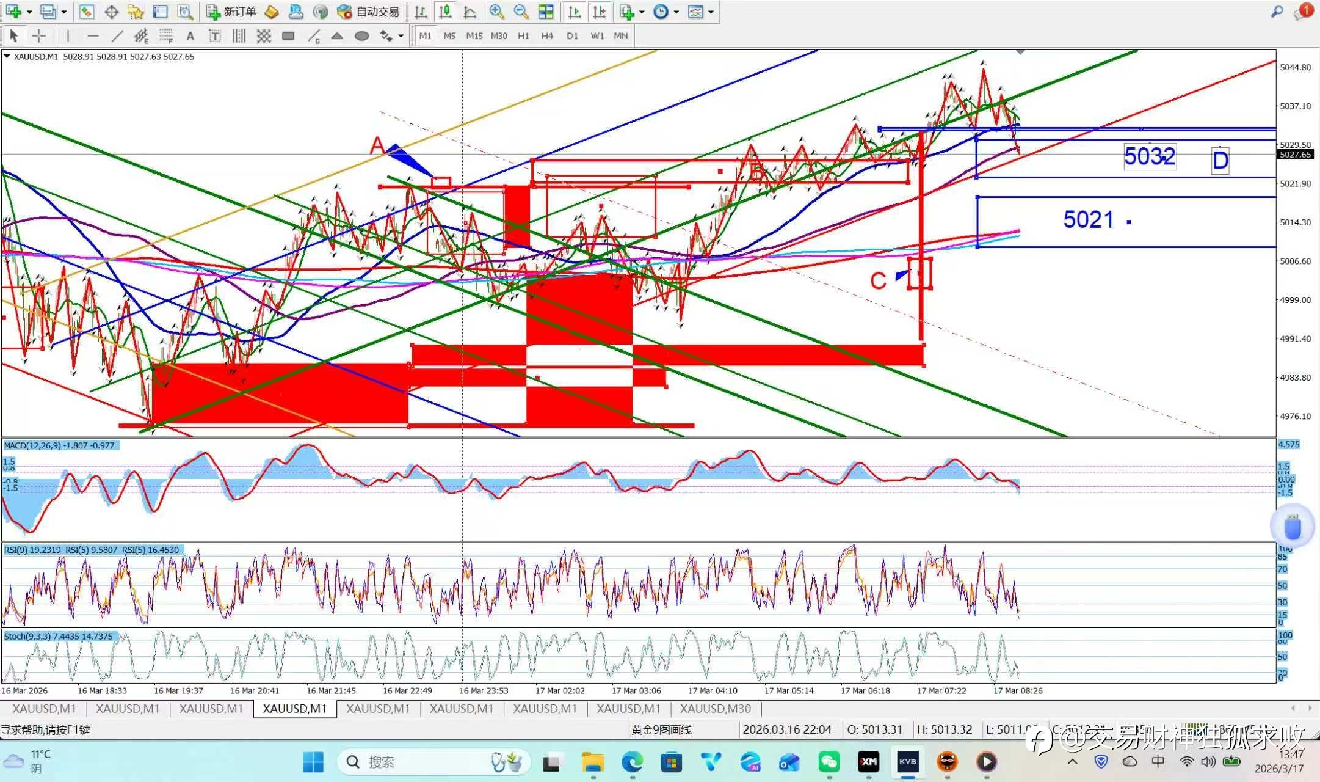The height and width of the screenshot is (782, 1320).
Task: Select the ellipse shape tool
Action: (x=361, y=36)
